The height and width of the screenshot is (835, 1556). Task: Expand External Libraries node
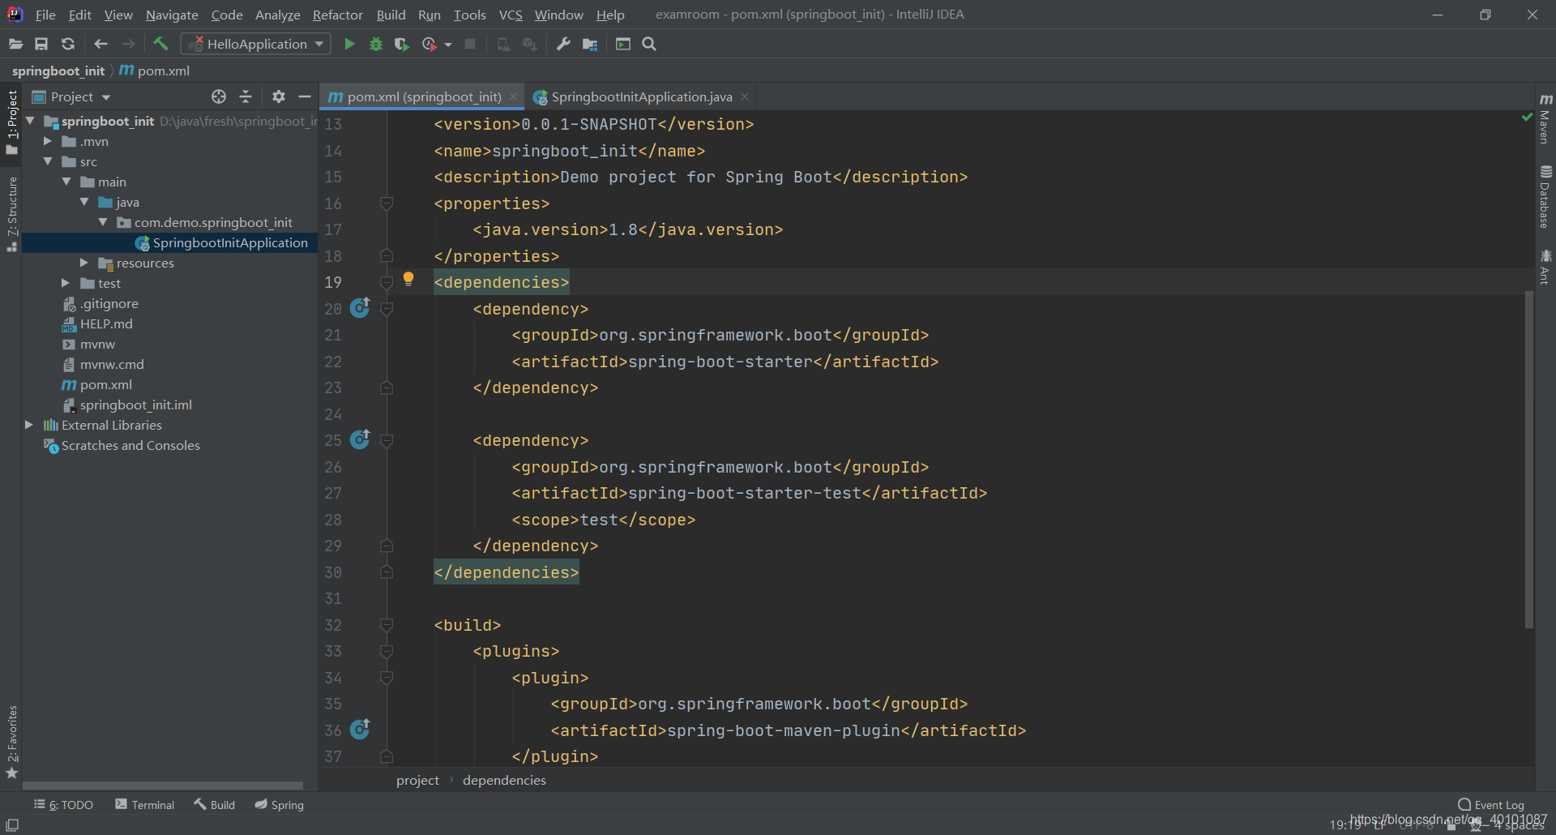pyautogui.click(x=29, y=425)
